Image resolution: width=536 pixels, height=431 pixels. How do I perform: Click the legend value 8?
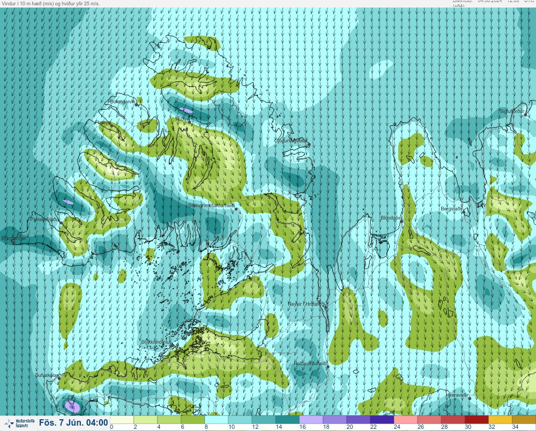206,427
